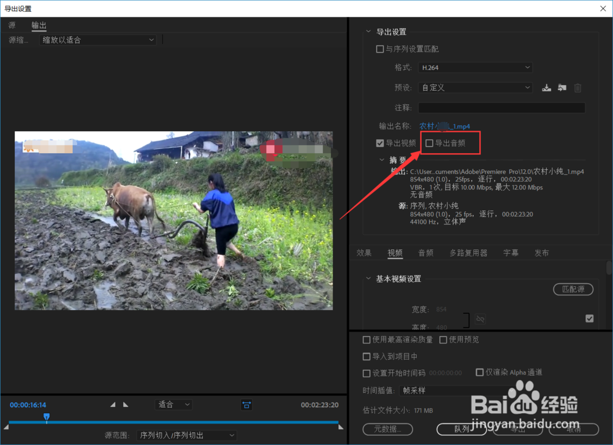
Task: Disable the 导出视频 checkbox
Action: pos(381,143)
